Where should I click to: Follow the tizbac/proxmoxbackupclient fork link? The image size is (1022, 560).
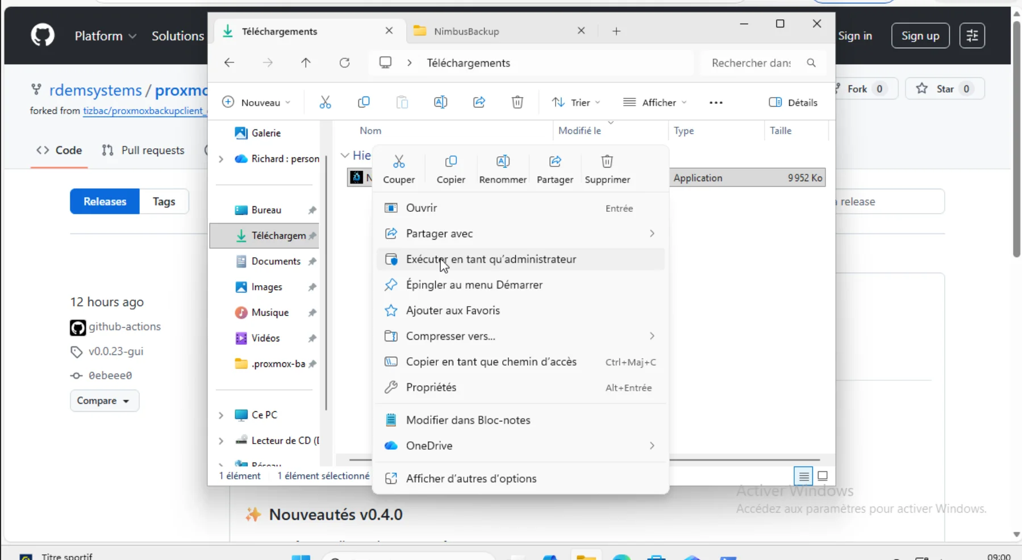pyautogui.click(x=144, y=111)
